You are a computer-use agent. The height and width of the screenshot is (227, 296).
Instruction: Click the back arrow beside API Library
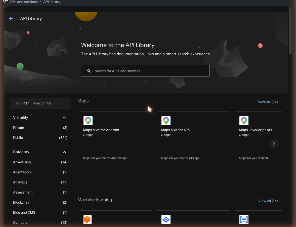coord(11,19)
